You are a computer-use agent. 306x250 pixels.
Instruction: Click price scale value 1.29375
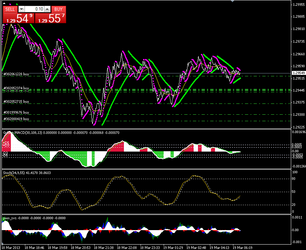point(299,102)
